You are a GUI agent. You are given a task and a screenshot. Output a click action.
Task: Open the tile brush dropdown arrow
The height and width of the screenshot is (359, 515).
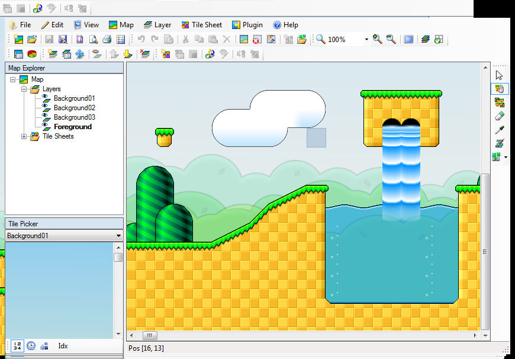[506, 158]
